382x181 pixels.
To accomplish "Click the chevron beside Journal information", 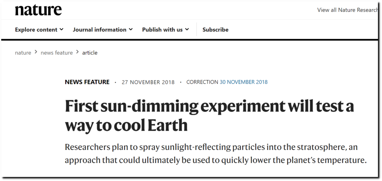I will 131,29.
